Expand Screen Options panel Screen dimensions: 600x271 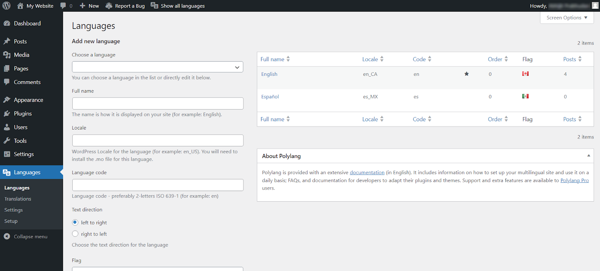(x=567, y=18)
